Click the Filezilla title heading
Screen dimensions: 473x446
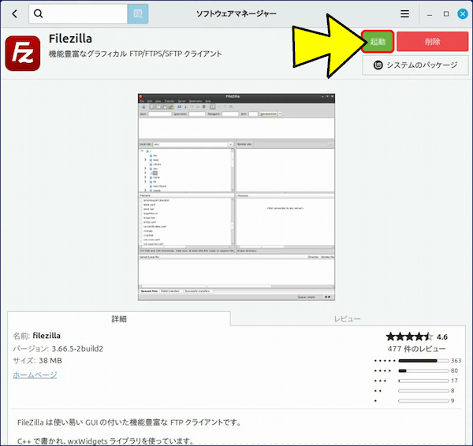point(70,39)
